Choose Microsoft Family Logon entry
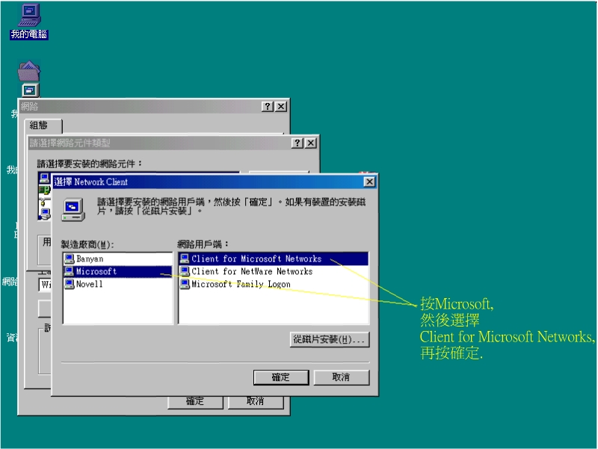 (274, 284)
